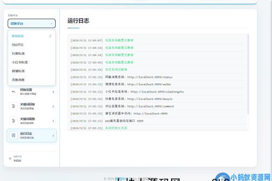Click the small 切换平台 label above dropdown
Viewport: 272px width, 181px height.
(x=13, y=15)
